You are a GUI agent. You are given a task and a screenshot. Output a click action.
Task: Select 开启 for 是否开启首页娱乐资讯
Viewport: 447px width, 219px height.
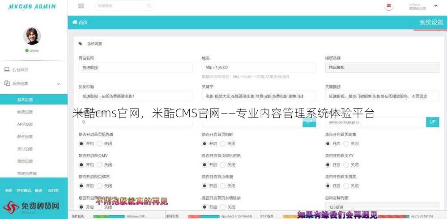[x=204, y=164]
